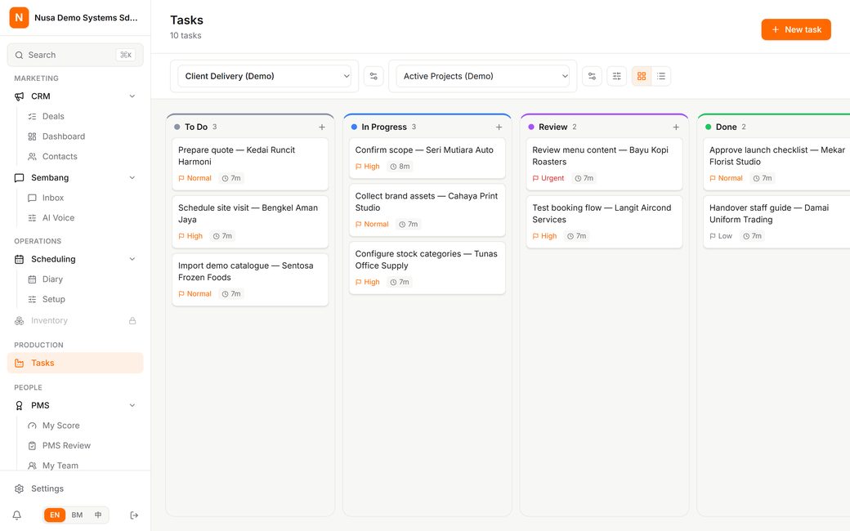The width and height of the screenshot is (850, 531).
Task: Open card Test booking flow — Langit Aircond Services
Action: (x=604, y=221)
